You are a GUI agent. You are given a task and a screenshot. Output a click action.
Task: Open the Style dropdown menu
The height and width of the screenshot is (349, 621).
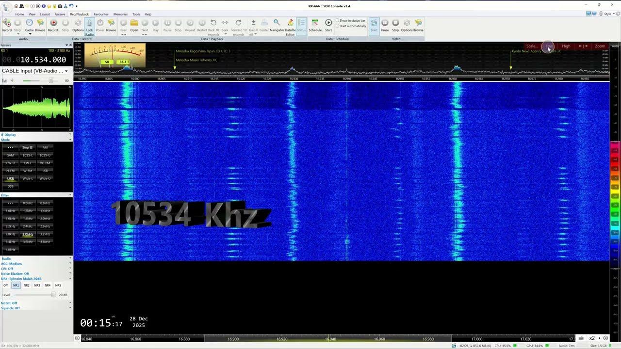tap(608, 14)
